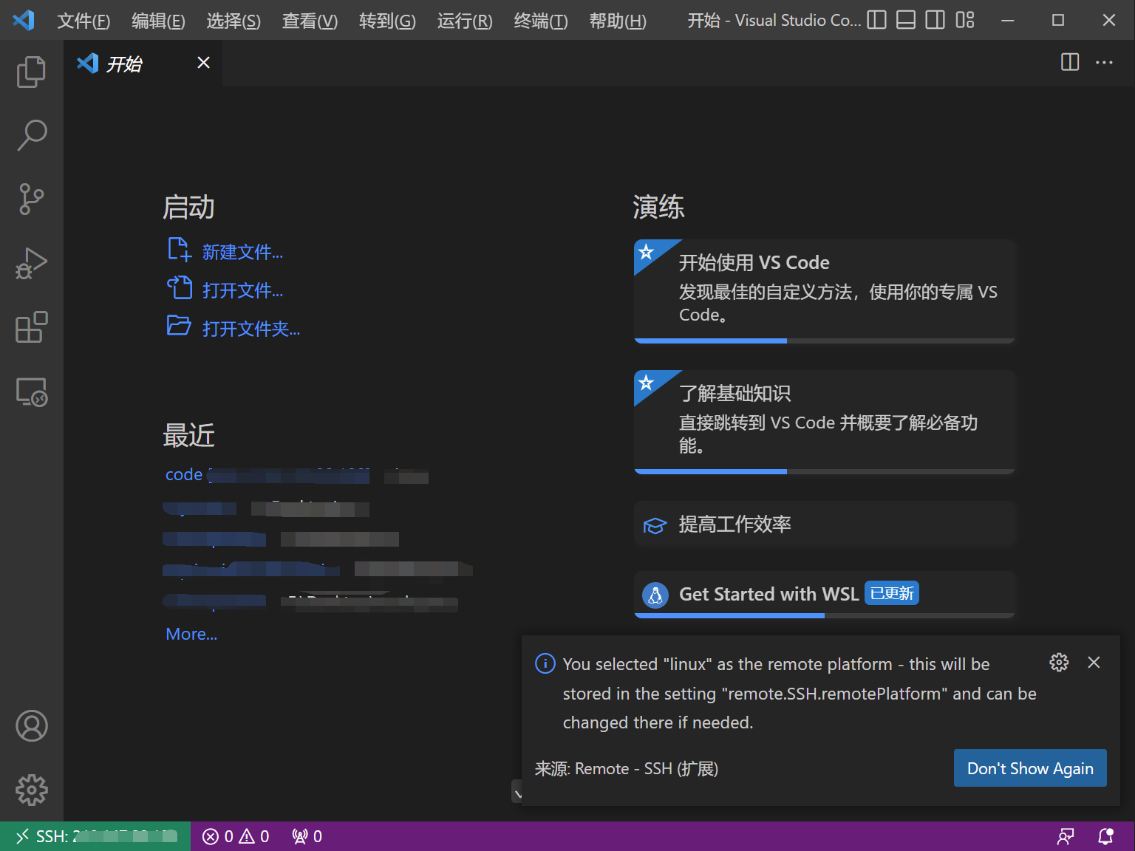The width and height of the screenshot is (1135, 851).
Task: Click the 已更新 badge on WSL card
Action: 892,593
